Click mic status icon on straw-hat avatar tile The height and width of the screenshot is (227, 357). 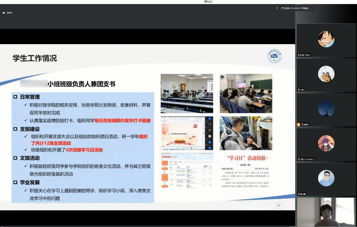tap(299, 54)
